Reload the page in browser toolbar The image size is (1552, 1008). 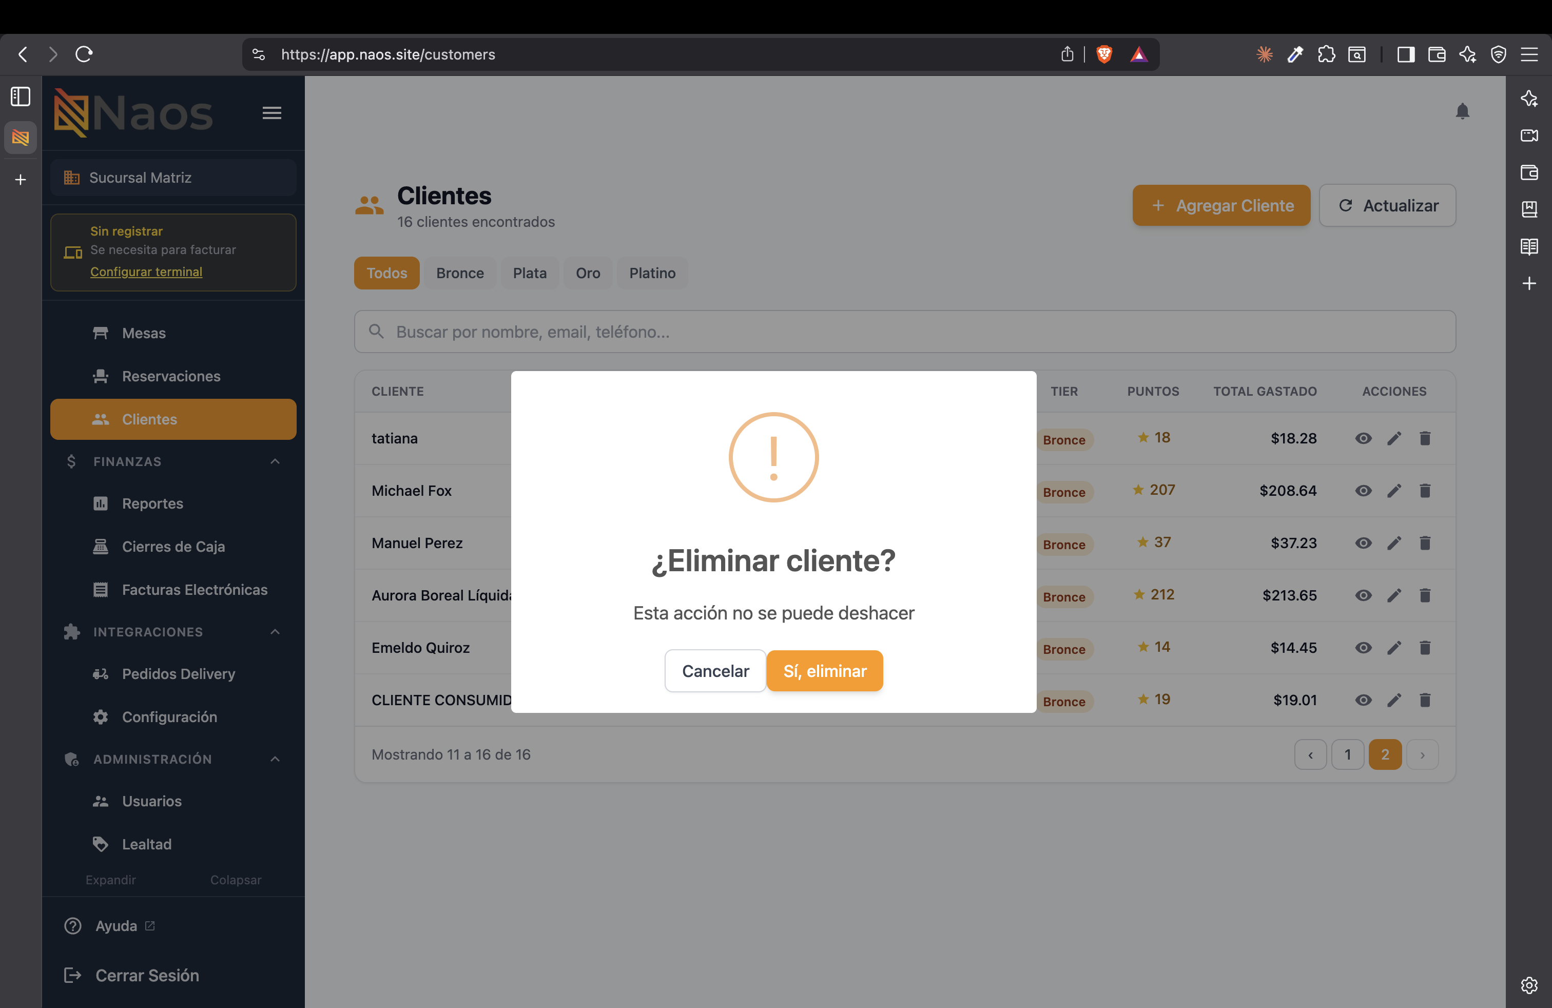coord(84,54)
